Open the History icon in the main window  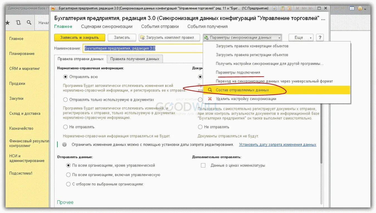(x=18, y=23)
